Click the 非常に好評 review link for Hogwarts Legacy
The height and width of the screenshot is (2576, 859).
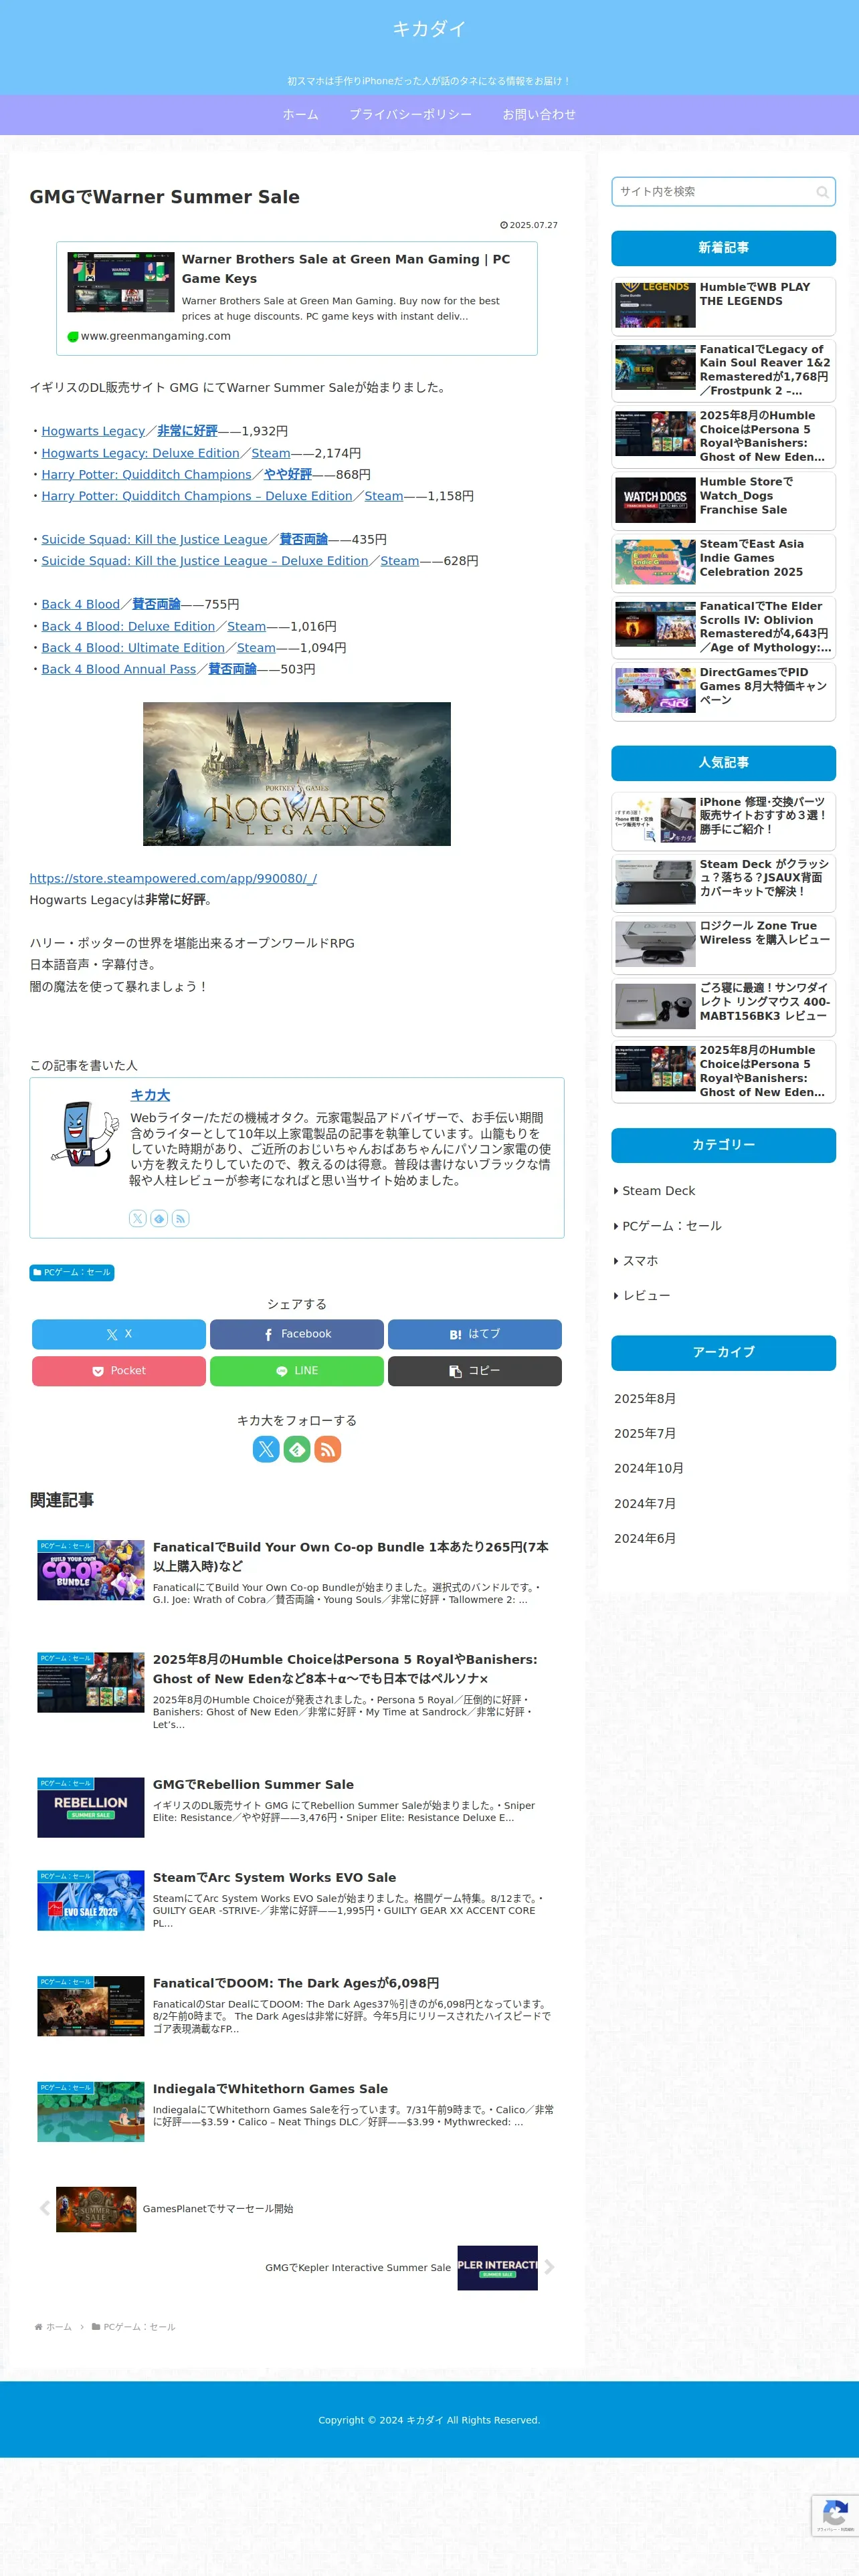(x=187, y=431)
